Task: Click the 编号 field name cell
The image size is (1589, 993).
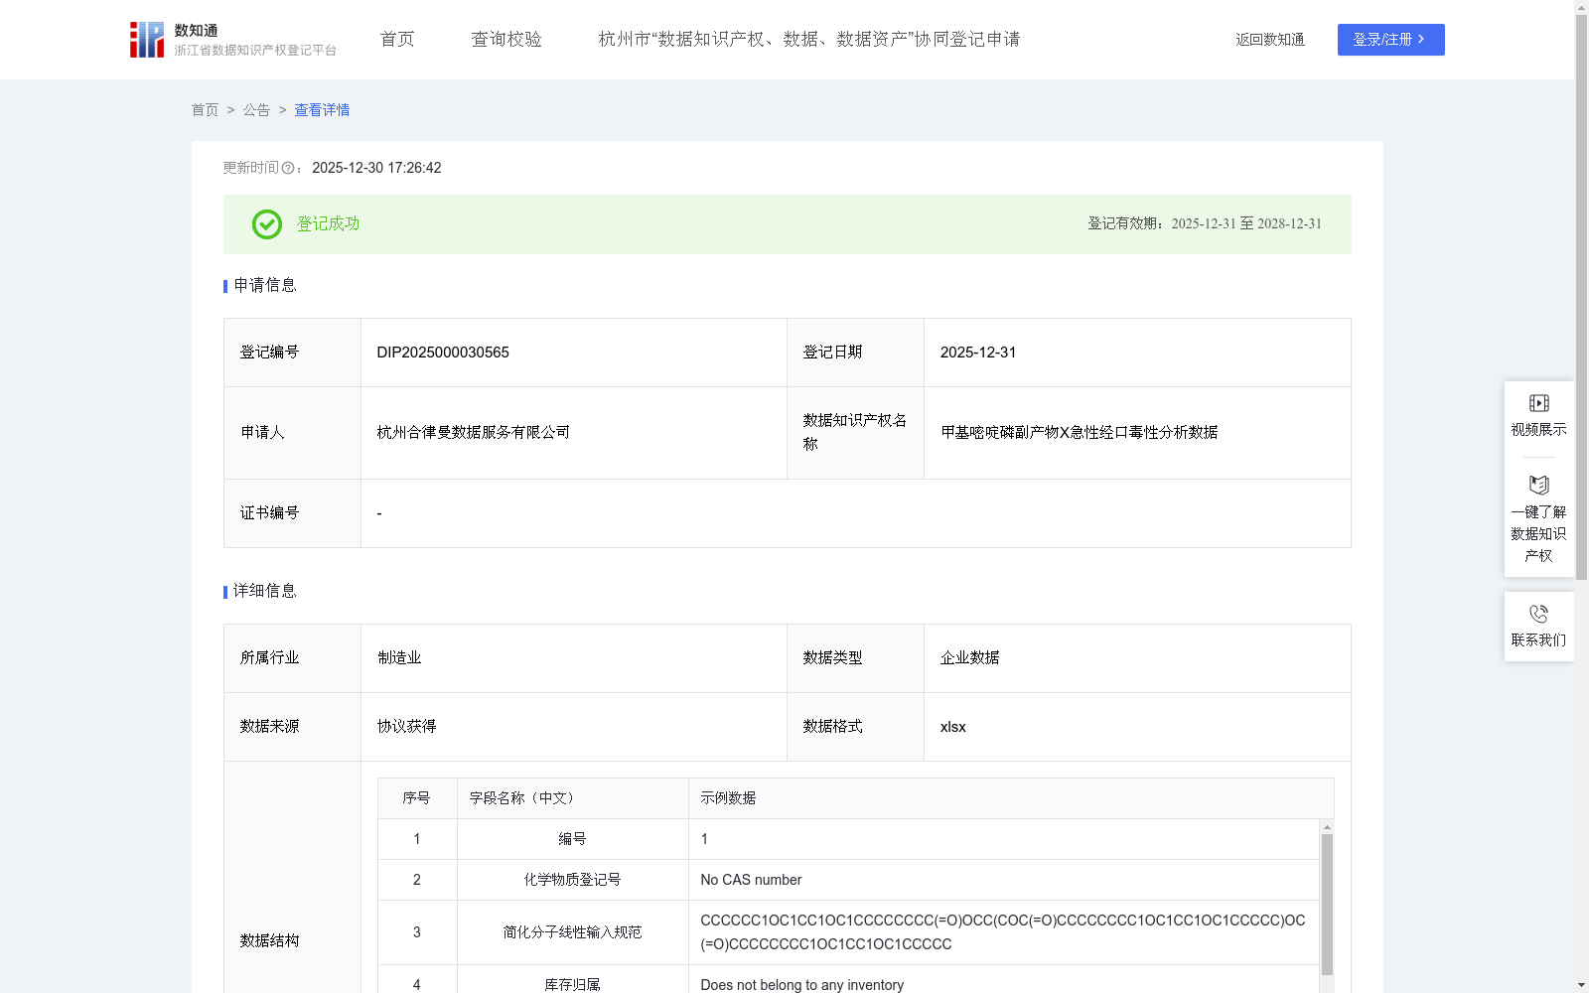Action: (573, 839)
